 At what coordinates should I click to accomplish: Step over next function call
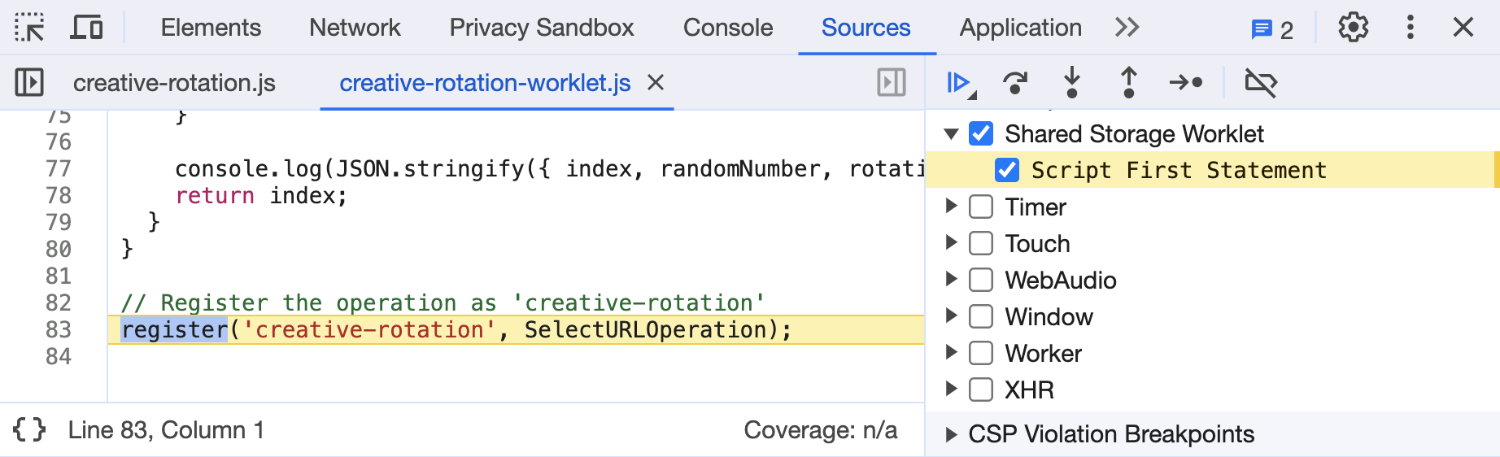coord(1014,83)
